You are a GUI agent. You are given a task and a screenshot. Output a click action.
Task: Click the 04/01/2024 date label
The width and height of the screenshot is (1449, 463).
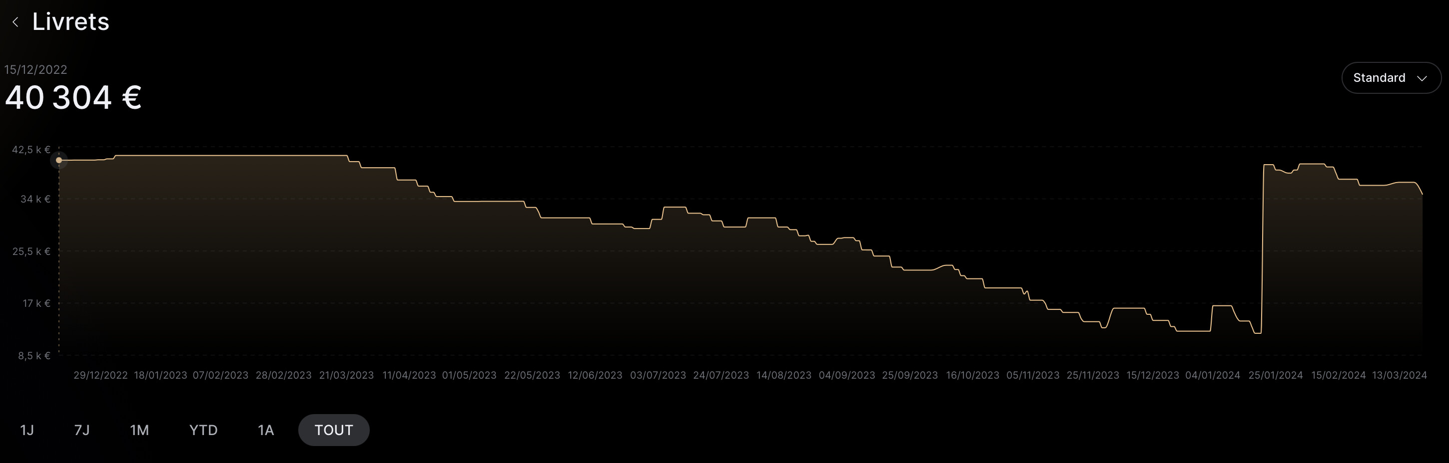click(x=1213, y=375)
